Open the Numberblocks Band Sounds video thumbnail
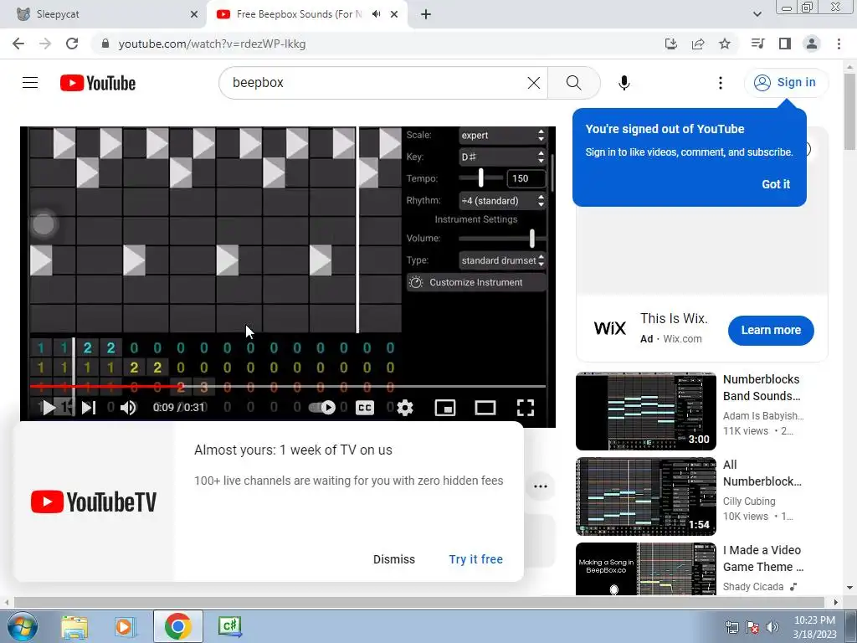Screen dimensions: 857x643 tap(645, 411)
